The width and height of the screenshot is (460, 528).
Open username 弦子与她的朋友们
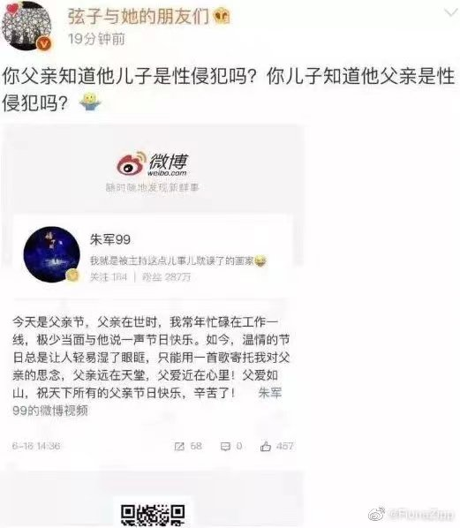tap(139, 17)
